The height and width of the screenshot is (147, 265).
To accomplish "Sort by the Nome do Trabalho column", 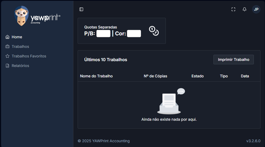I will click(96, 76).
